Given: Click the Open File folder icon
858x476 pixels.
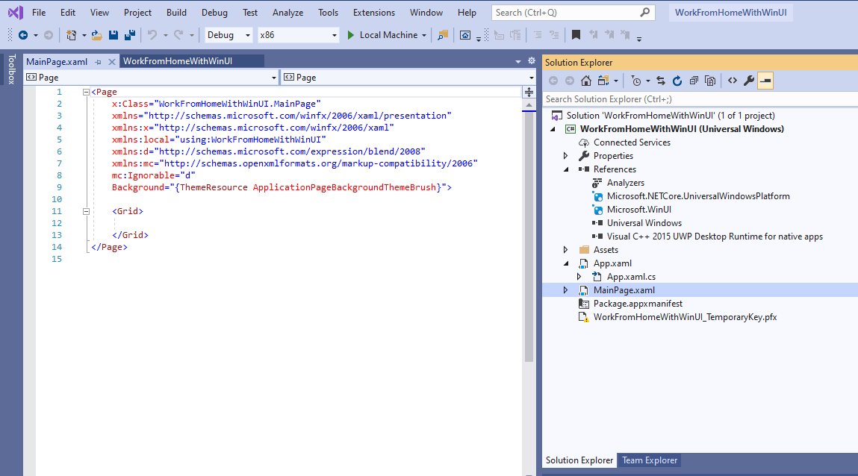Looking at the screenshot, I should tap(97, 35).
